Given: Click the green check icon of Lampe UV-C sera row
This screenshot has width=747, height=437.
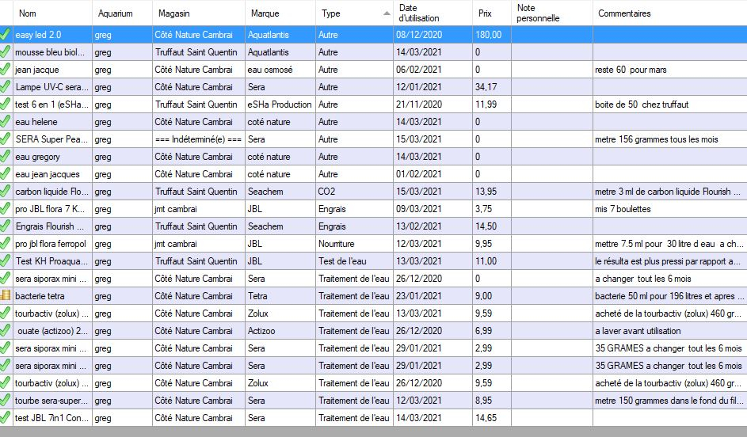Looking at the screenshot, I should (6, 86).
